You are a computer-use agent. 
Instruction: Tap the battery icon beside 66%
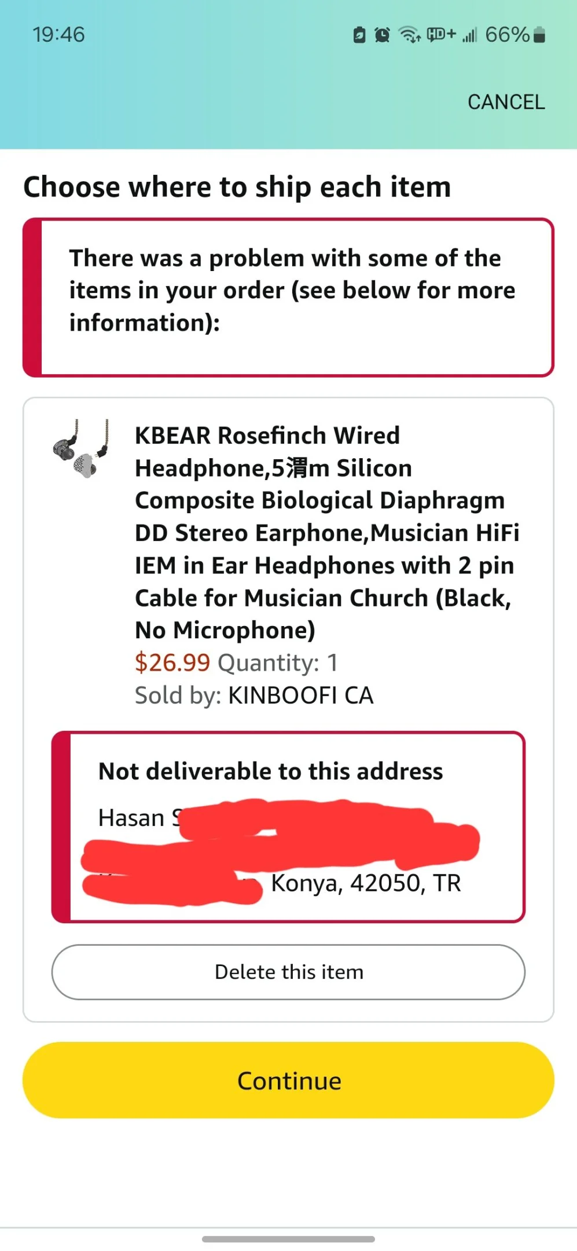click(x=539, y=35)
